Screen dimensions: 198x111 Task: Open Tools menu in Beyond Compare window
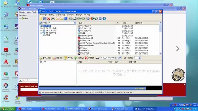[x=34, y=12]
